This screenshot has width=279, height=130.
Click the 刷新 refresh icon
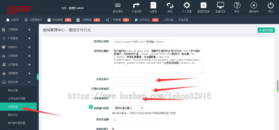click(x=170, y=6)
